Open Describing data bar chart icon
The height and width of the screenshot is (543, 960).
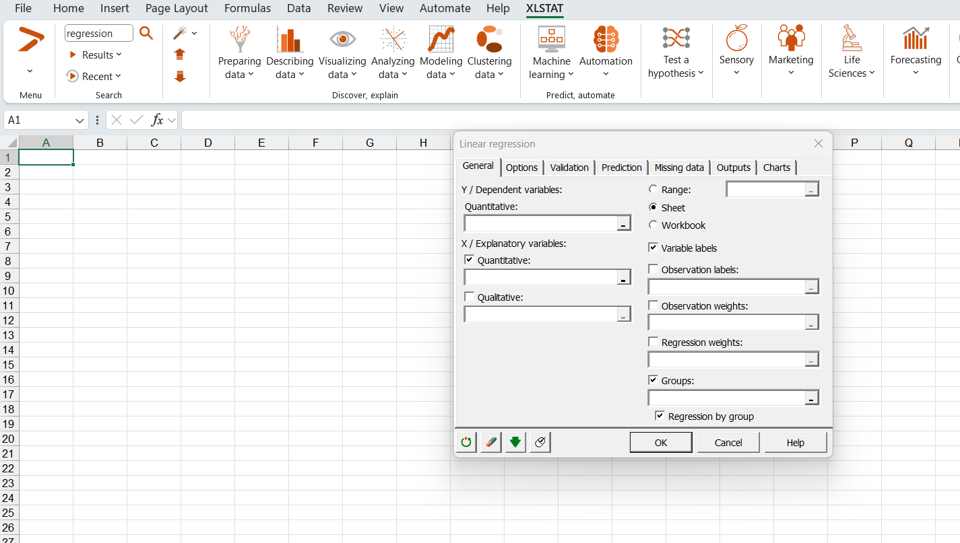pyautogui.click(x=290, y=39)
